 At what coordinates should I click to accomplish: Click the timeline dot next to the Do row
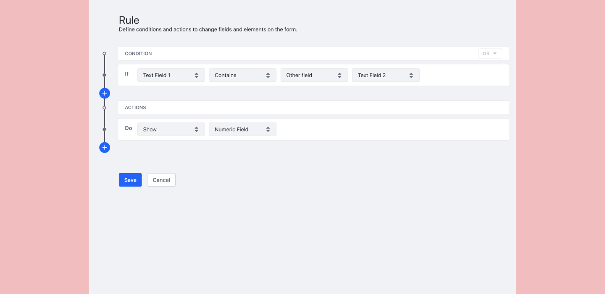coord(105,129)
